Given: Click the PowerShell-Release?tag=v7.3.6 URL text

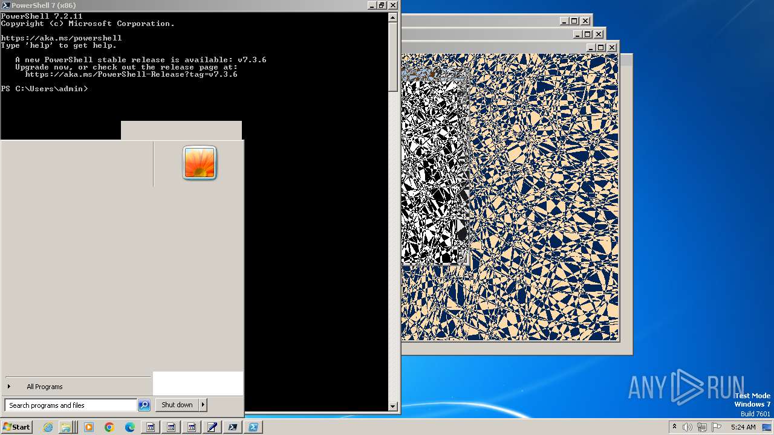Looking at the screenshot, I should coord(131,74).
